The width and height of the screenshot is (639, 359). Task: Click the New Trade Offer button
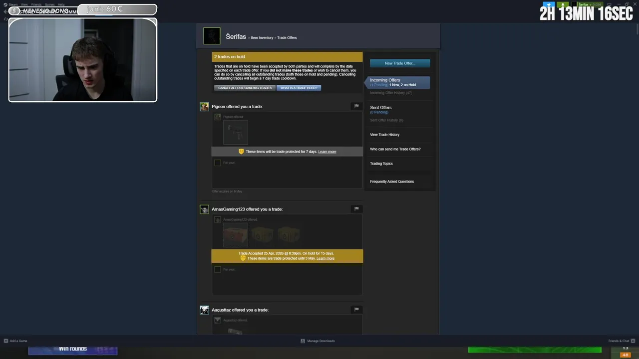click(400, 63)
